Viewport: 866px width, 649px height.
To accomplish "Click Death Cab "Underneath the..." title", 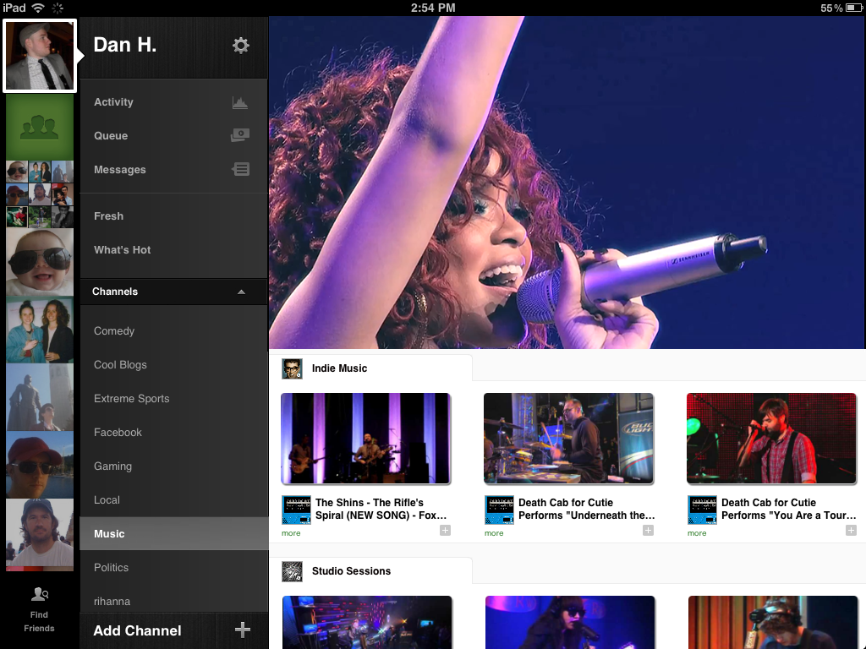I will [587, 509].
